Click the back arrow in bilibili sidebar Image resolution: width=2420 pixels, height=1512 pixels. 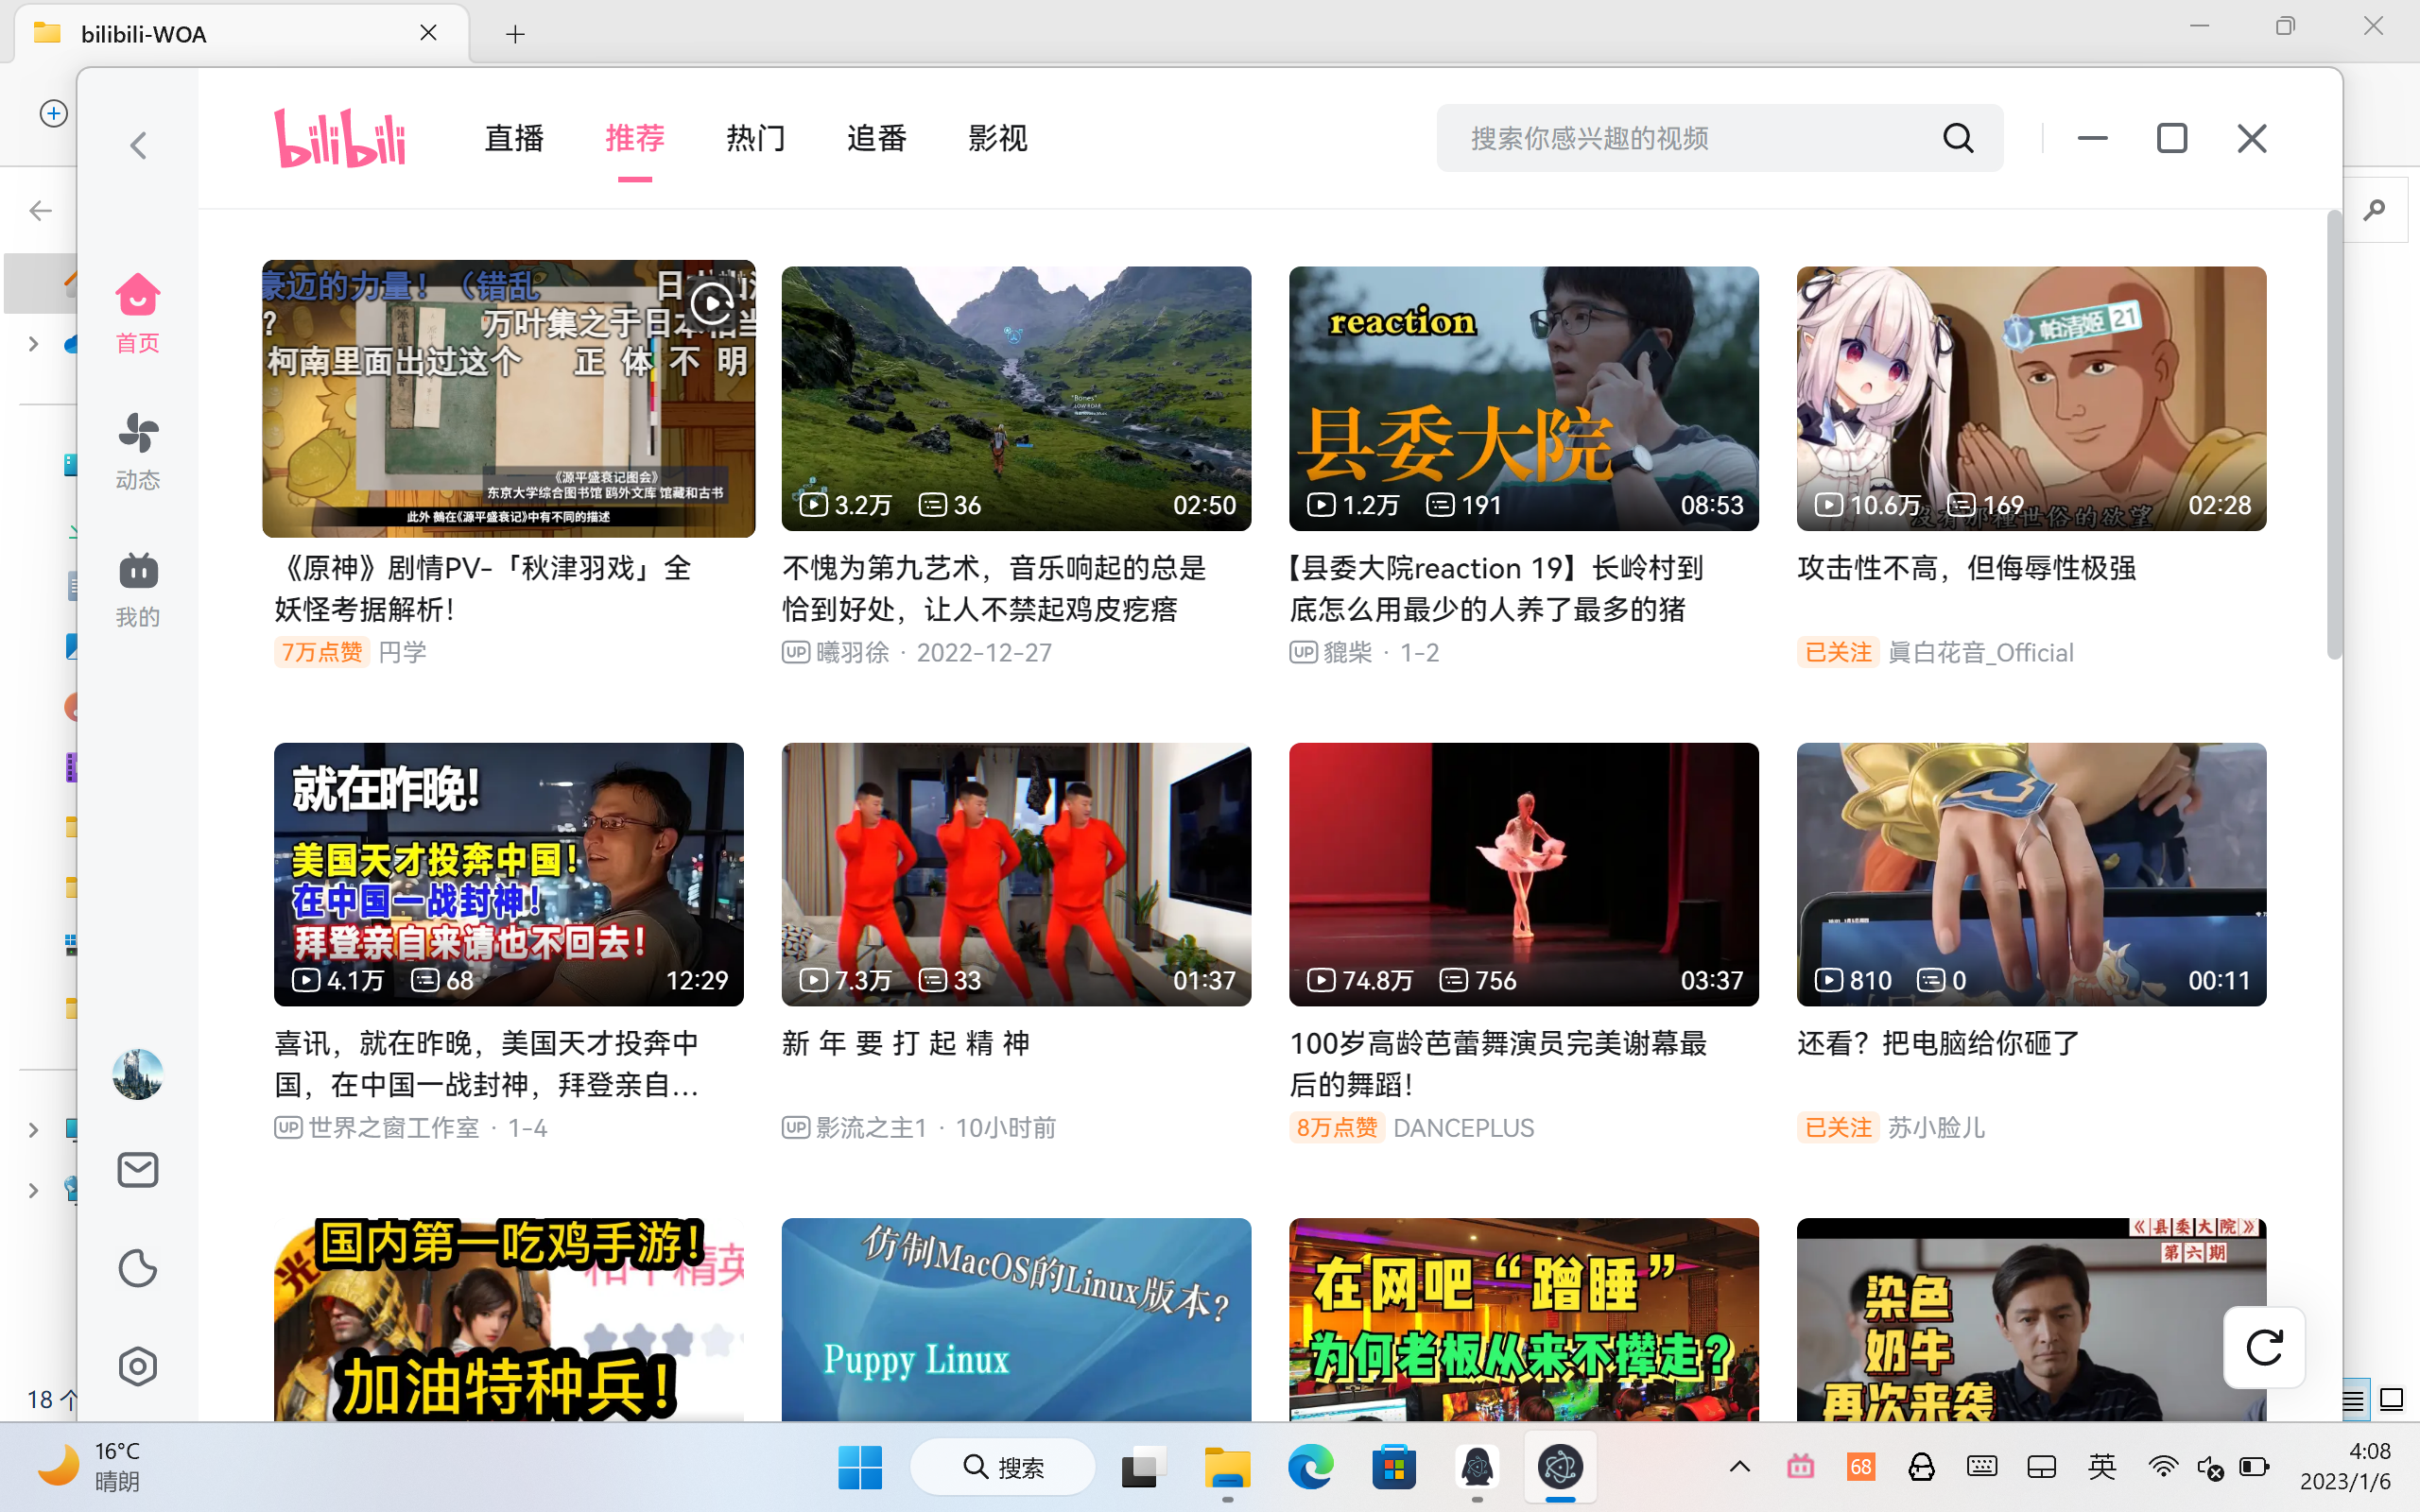pyautogui.click(x=138, y=146)
